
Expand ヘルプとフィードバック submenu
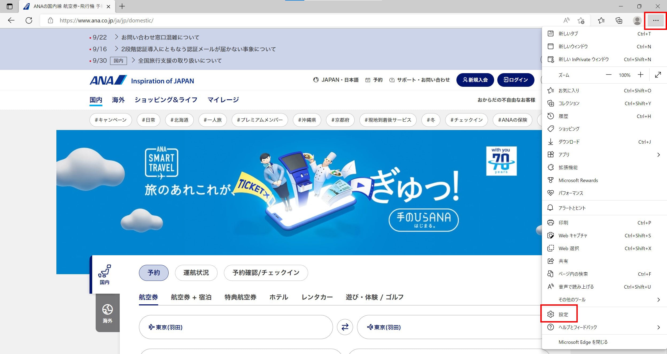pos(604,327)
